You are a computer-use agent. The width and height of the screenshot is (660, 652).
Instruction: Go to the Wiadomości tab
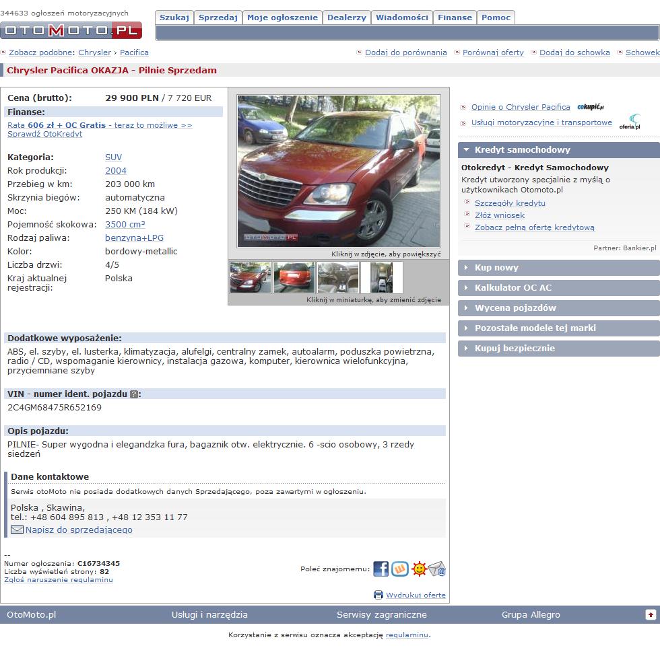402,17
